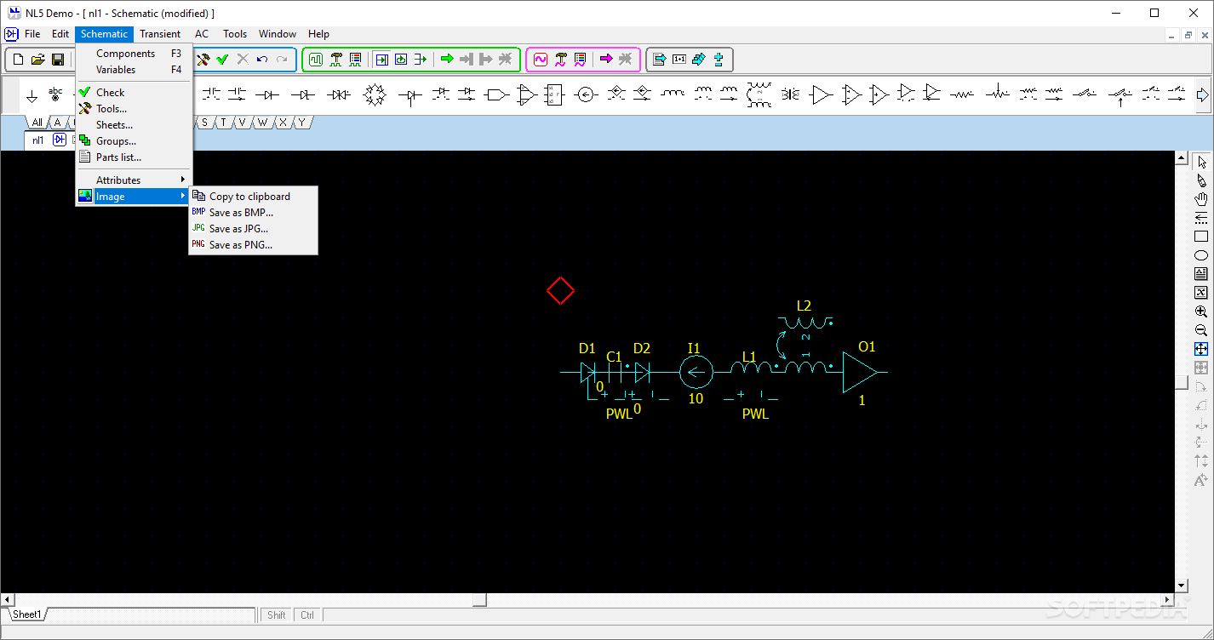Select the diode component icon

[x=267, y=94]
